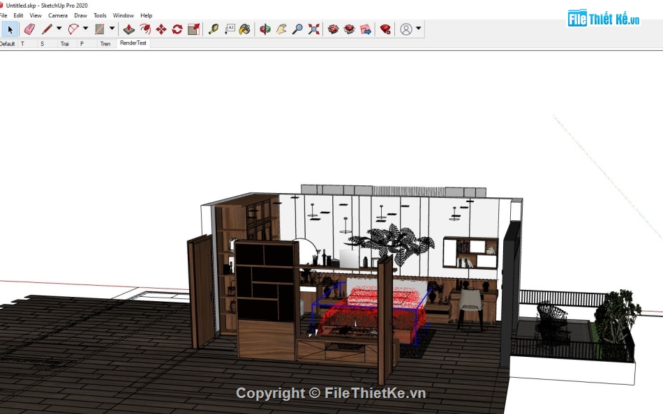
Task: Expand the Arc tool dropdown arrow
Action: pyautogui.click(x=85, y=29)
